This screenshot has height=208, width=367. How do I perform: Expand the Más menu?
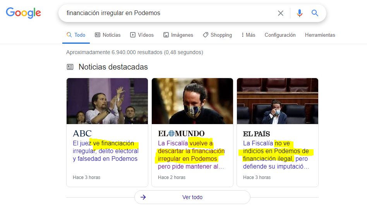click(x=248, y=35)
